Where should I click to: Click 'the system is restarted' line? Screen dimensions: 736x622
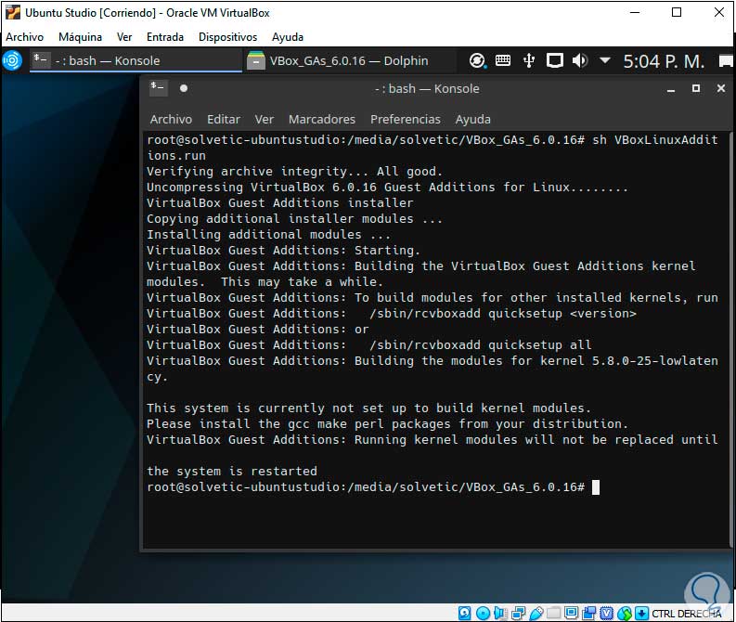(x=232, y=471)
